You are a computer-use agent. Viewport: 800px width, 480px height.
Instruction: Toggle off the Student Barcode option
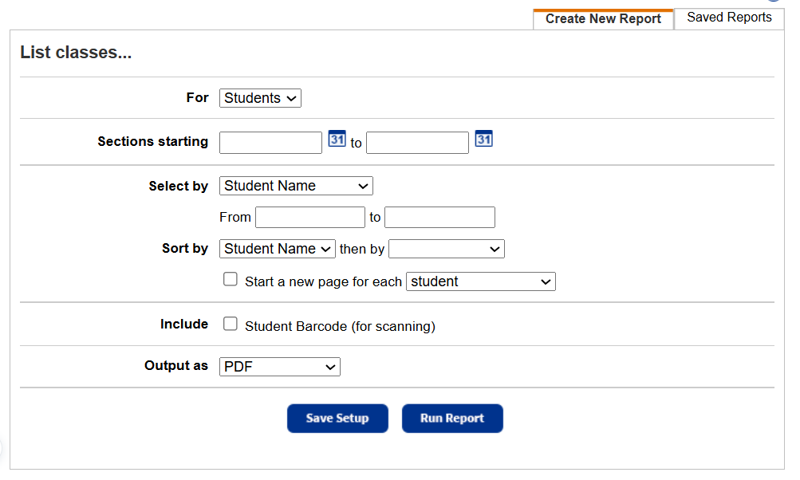[x=230, y=324]
